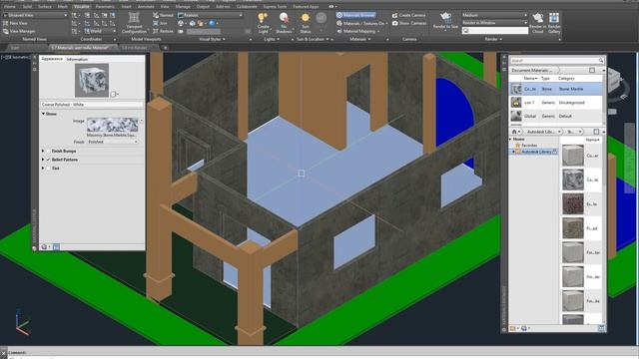
Task: Click the Named viewports tool
Action: coord(163,15)
